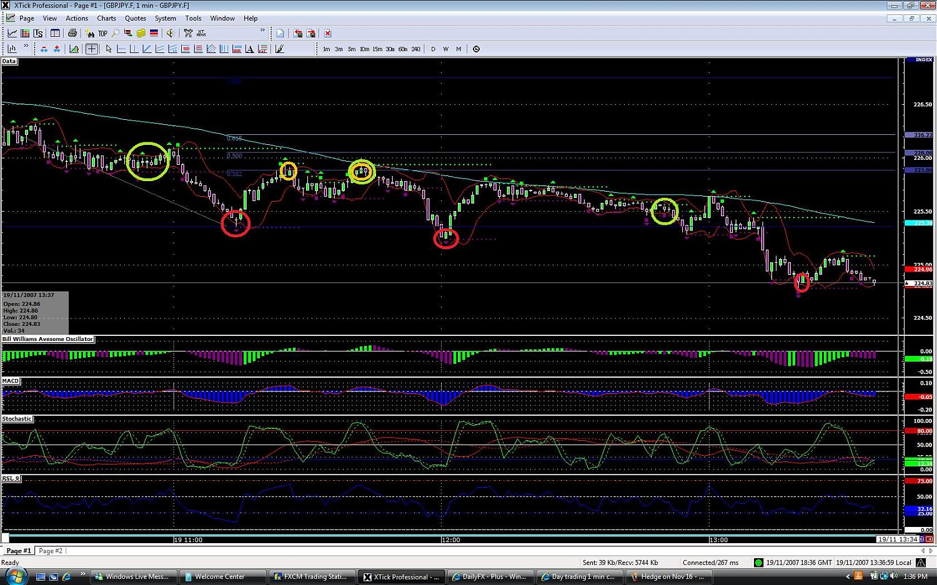Open Windows Live Messenger taskbar item

coord(134,577)
